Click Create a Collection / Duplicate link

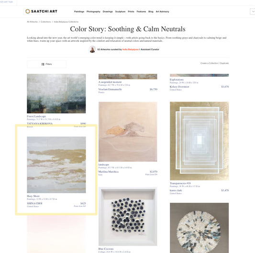coord(214,63)
